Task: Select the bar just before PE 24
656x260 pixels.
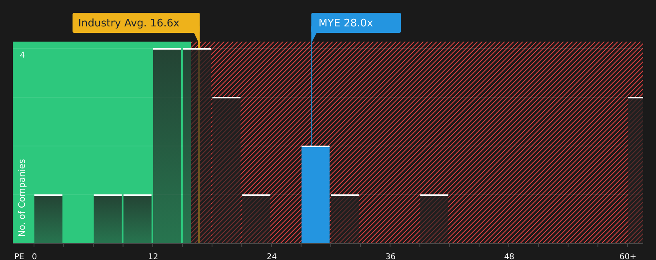Action: click(x=256, y=219)
